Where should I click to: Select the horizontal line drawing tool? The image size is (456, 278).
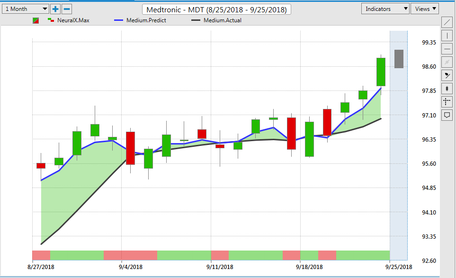pos(447,49)
